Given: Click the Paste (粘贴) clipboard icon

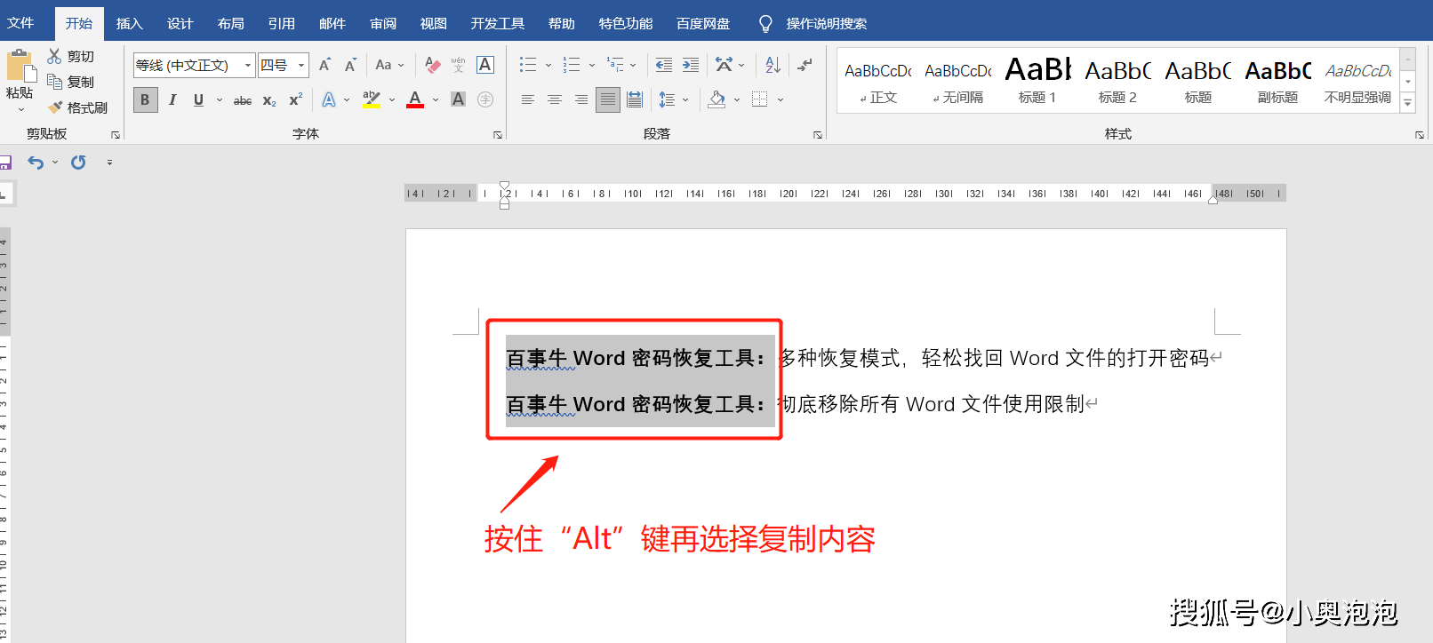Looking at the screenshot, I should 20,67.
